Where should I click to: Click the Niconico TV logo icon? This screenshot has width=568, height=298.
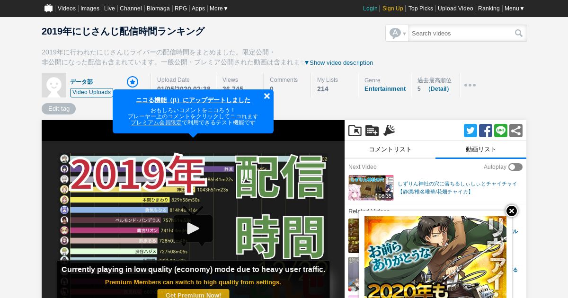[48, 8]
